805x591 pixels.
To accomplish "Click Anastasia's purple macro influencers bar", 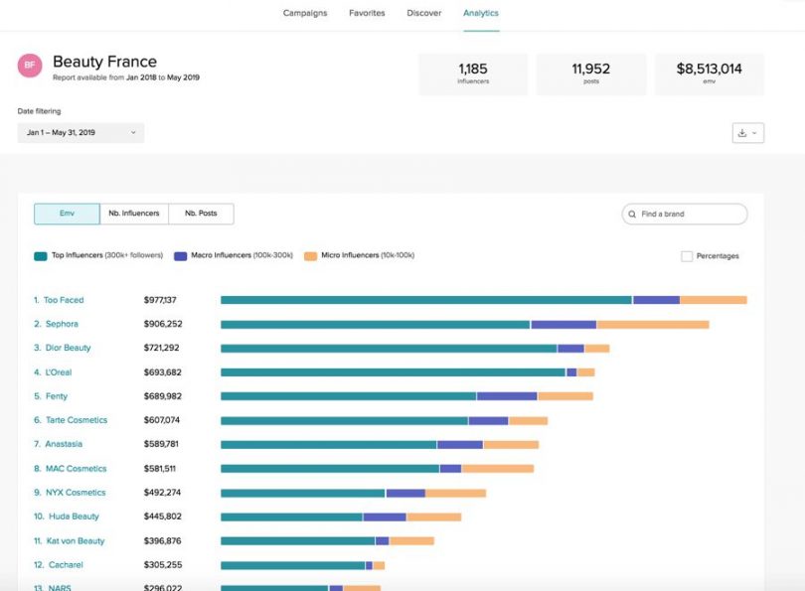I will [x=460, y=445].
